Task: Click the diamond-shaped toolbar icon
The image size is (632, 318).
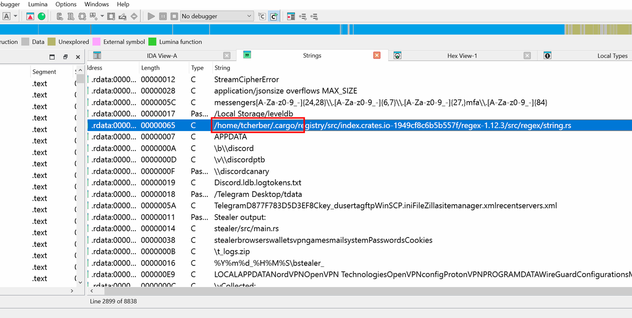Action: point(134,16)
